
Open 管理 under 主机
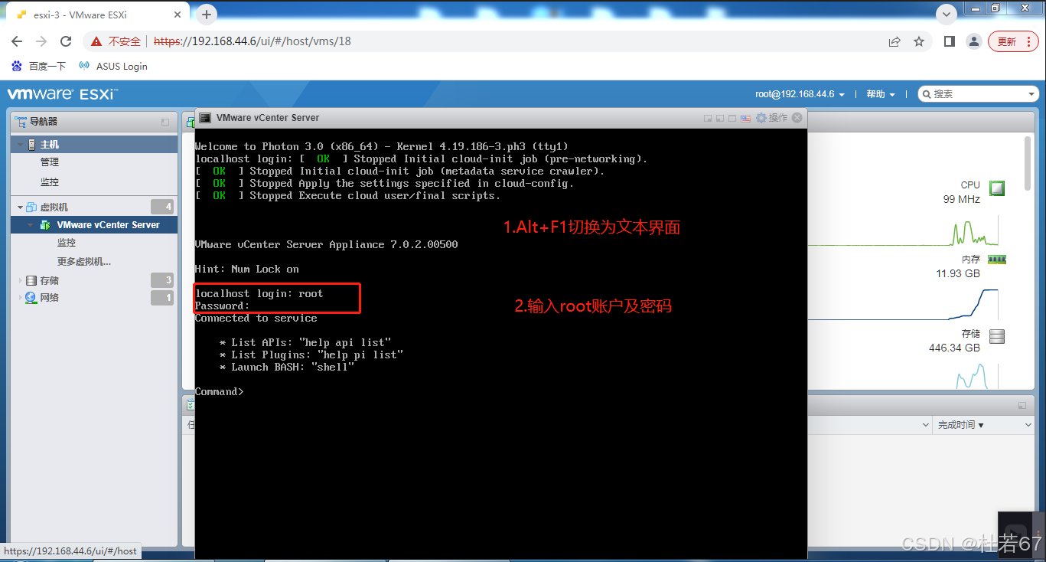tap(50, 162)
